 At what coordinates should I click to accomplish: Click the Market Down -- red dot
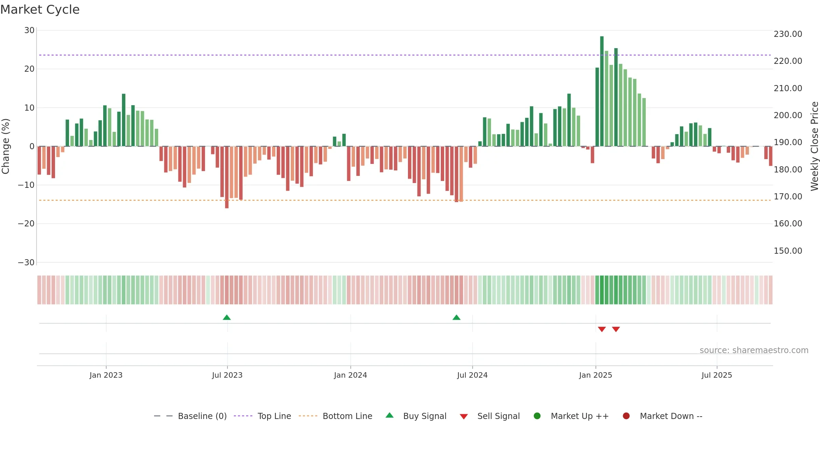[x=626, y=416]
